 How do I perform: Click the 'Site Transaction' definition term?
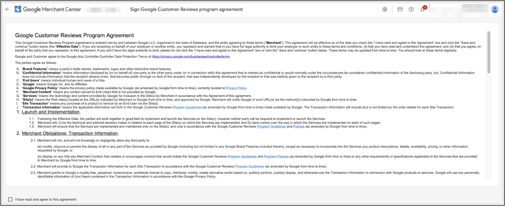pos(36,104)
